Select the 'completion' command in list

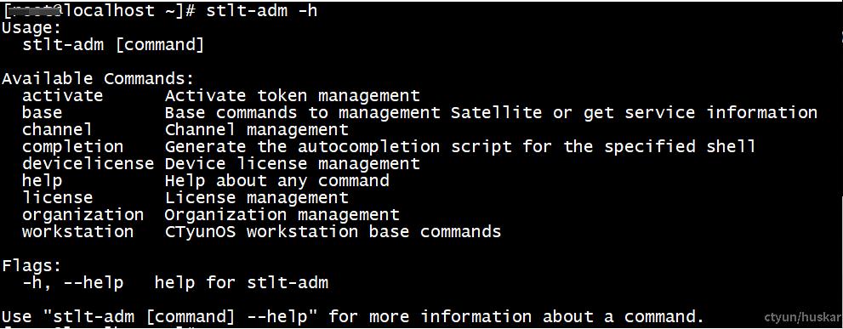click(x=72, y=147)
